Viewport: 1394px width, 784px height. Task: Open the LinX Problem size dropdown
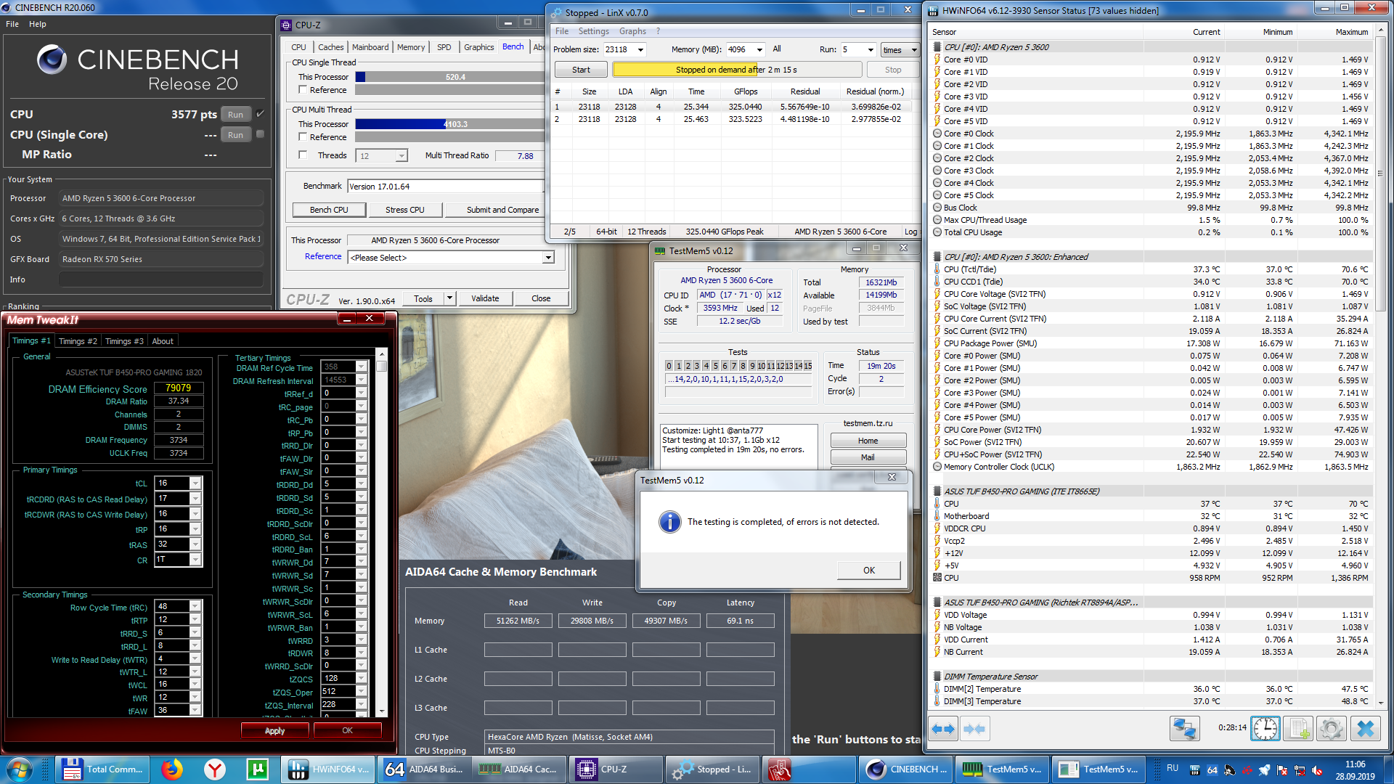pos(640,50)
